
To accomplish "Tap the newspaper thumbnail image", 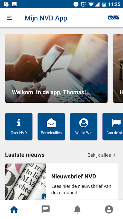I will click(26, 181).
